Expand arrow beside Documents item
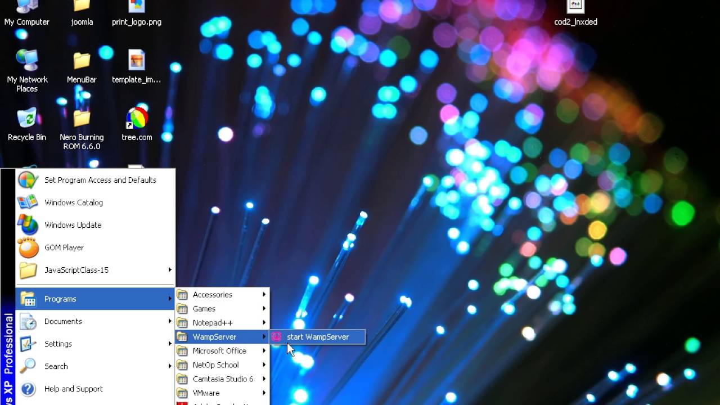 click(x=170, y=321)
